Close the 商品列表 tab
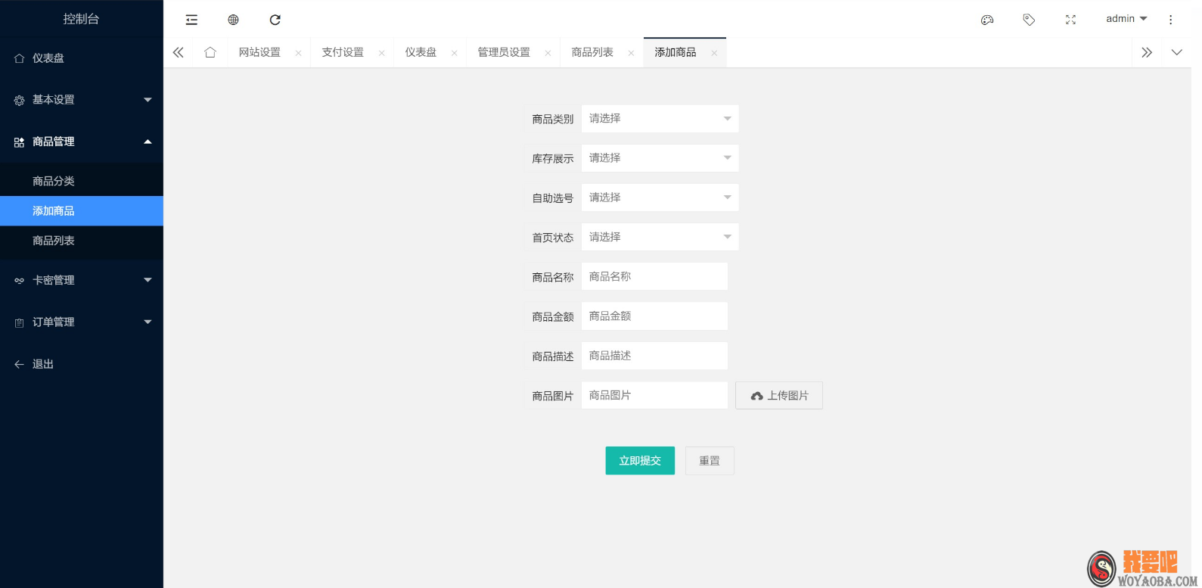The image size is (1202, 588). pyautogui.click(x=631, y=53)
